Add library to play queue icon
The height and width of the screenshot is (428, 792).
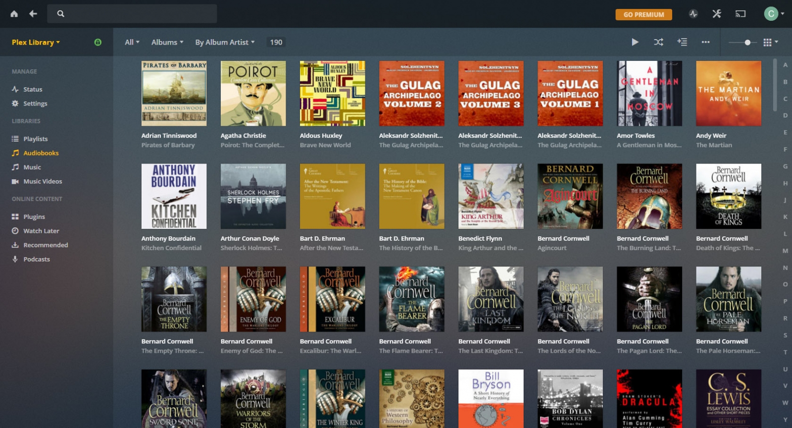pyautogui.click(x=682, y=42)
